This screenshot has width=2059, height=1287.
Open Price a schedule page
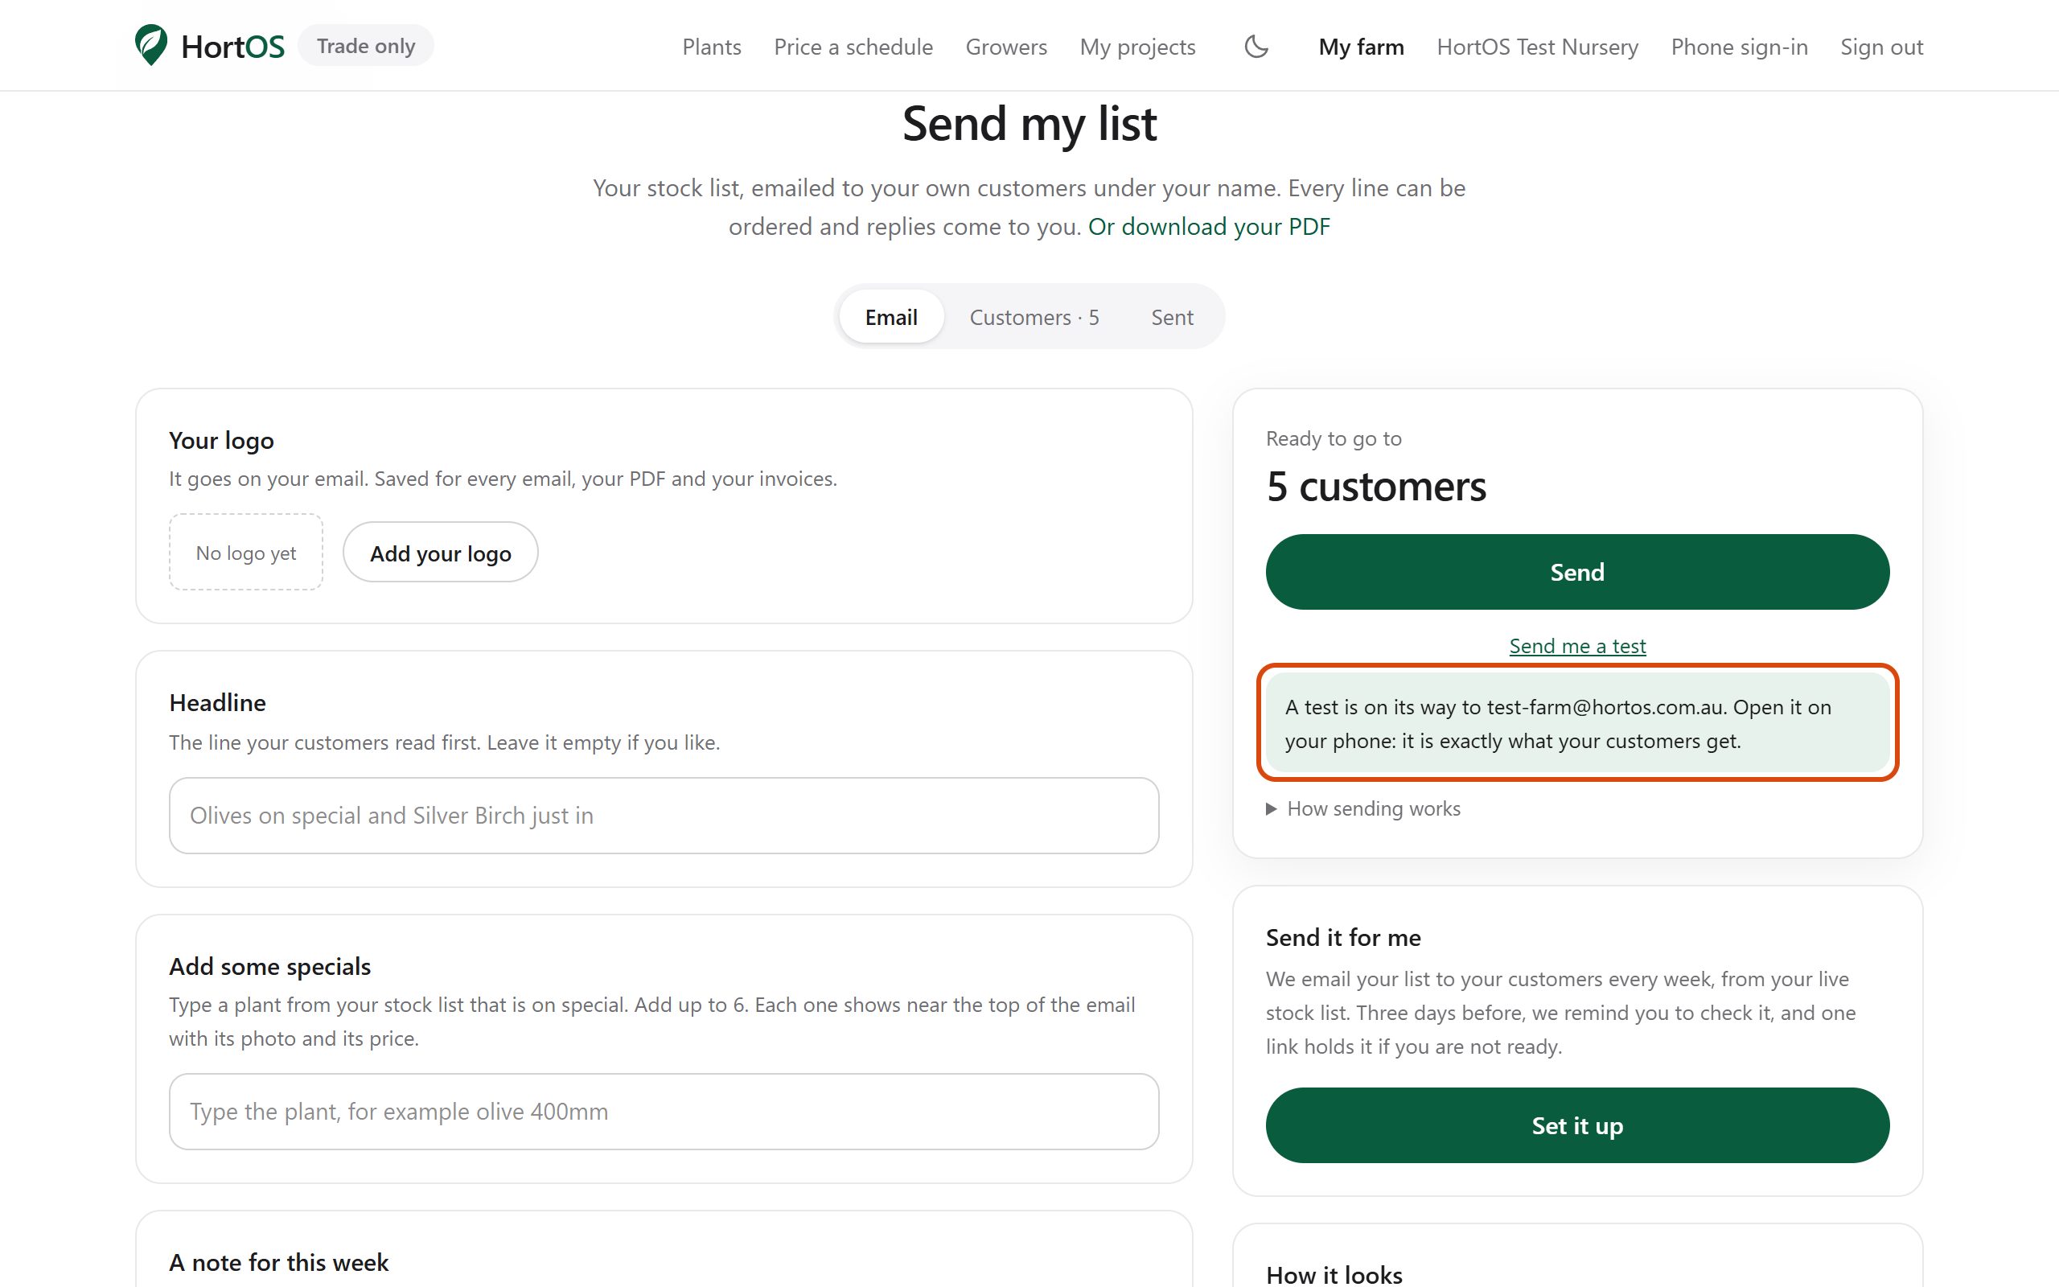[853, 47]
